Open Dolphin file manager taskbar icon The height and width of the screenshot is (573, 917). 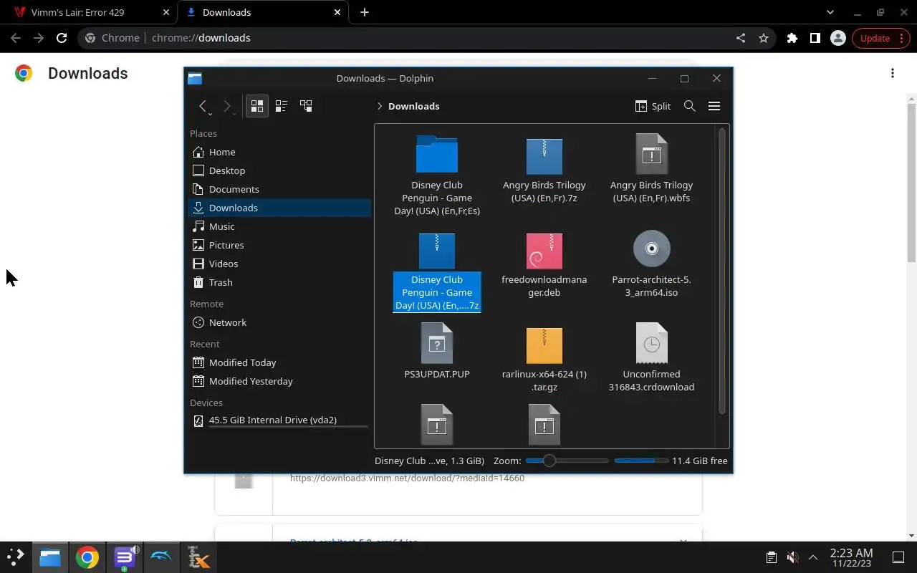click(50, 557)
